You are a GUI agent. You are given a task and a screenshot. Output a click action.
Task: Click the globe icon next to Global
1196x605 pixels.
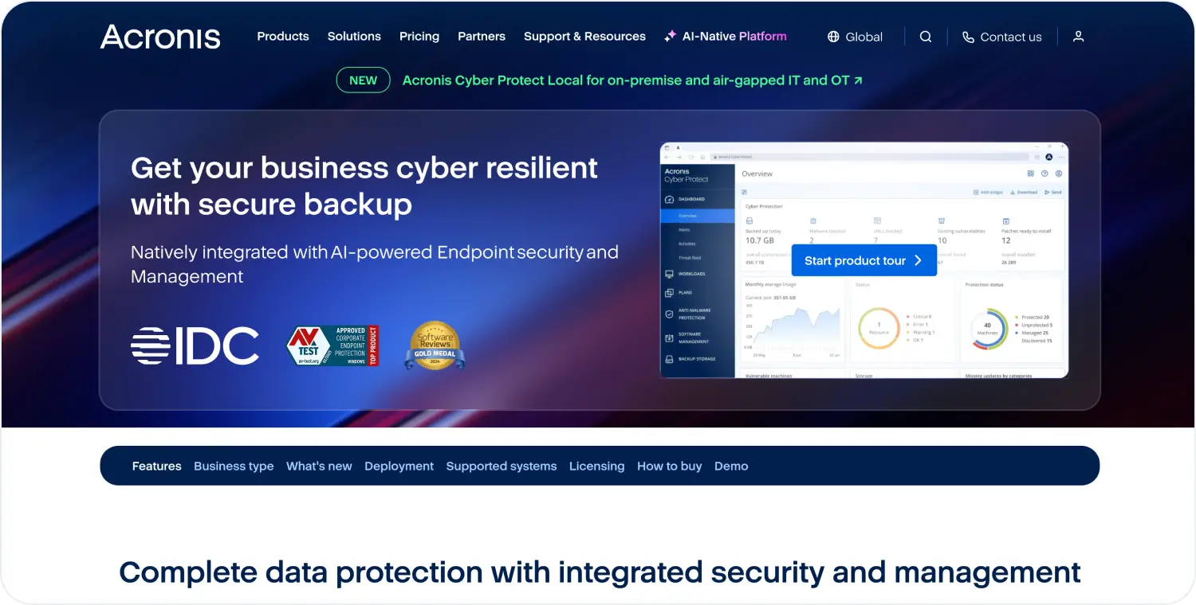(x=833, y=37)
